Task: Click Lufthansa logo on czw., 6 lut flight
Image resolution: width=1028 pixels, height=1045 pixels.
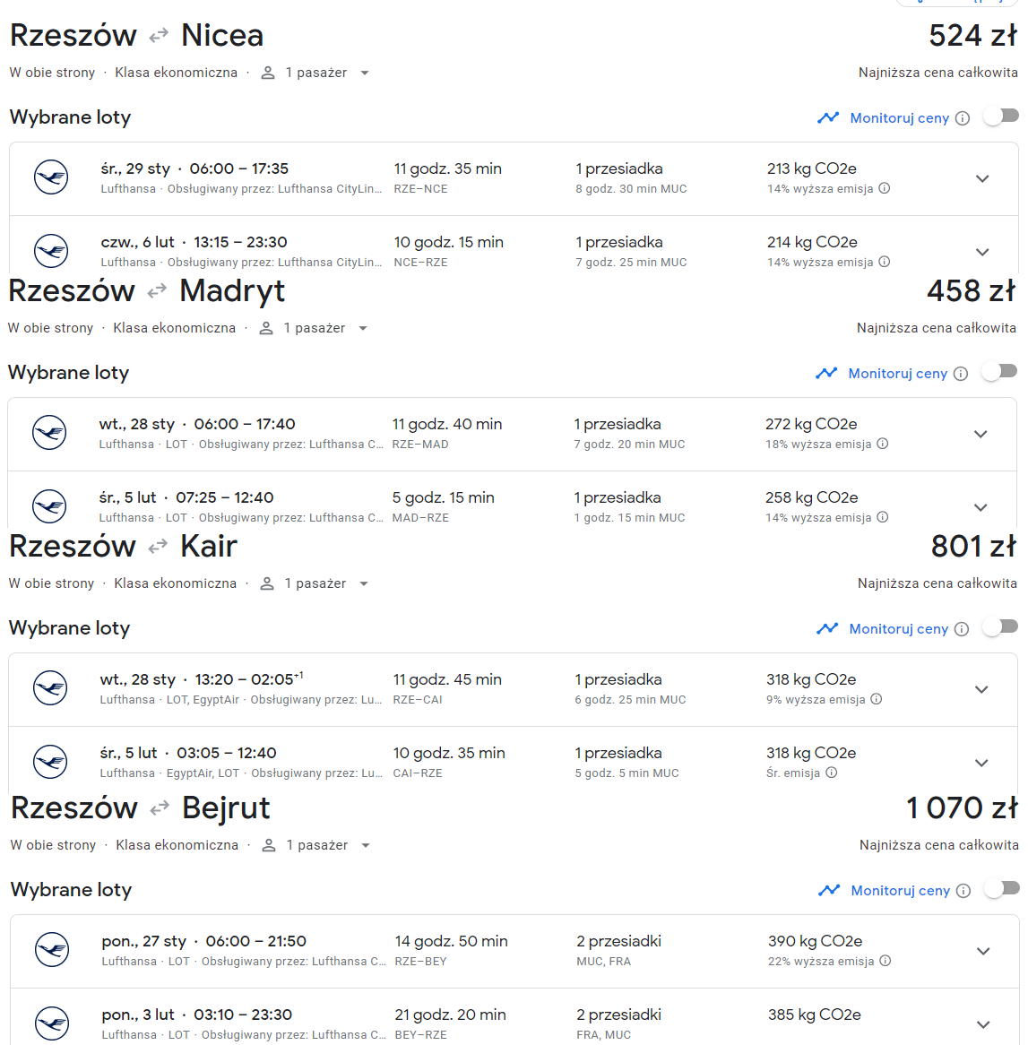Action: pyautogui.click(x=51, y=251)
